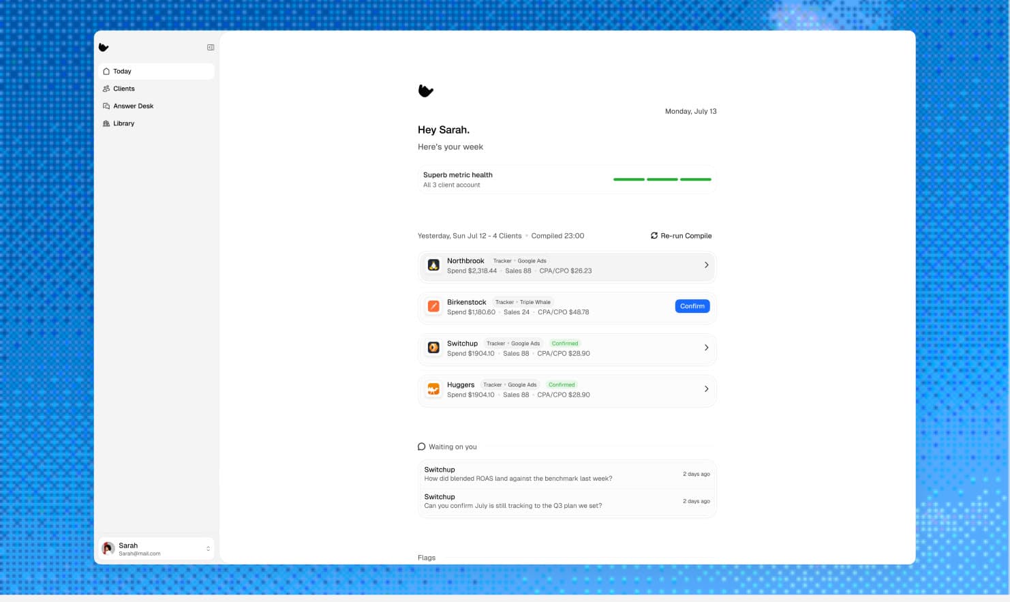Image resolution: width=1010 pixels, height=602 pixels.
Task: Click the Clients people icon
Action: [x=106, y=89]
